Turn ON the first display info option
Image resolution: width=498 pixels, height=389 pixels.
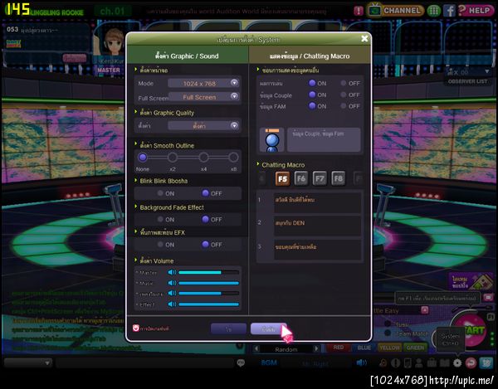(x=312, y=83)
